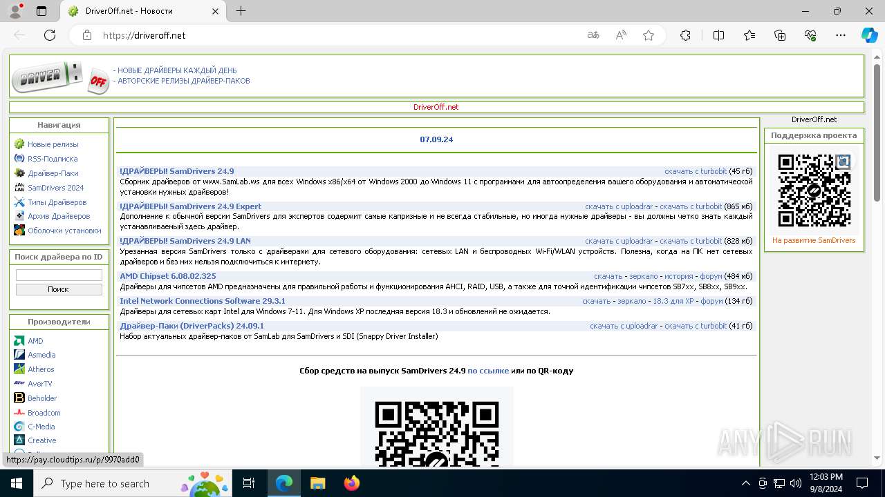
Task: Open the !ДРАЙВЕРЫ! SamDrivers 24.9 Expert link
Action: pyautogui.click(x=190, y=206)
